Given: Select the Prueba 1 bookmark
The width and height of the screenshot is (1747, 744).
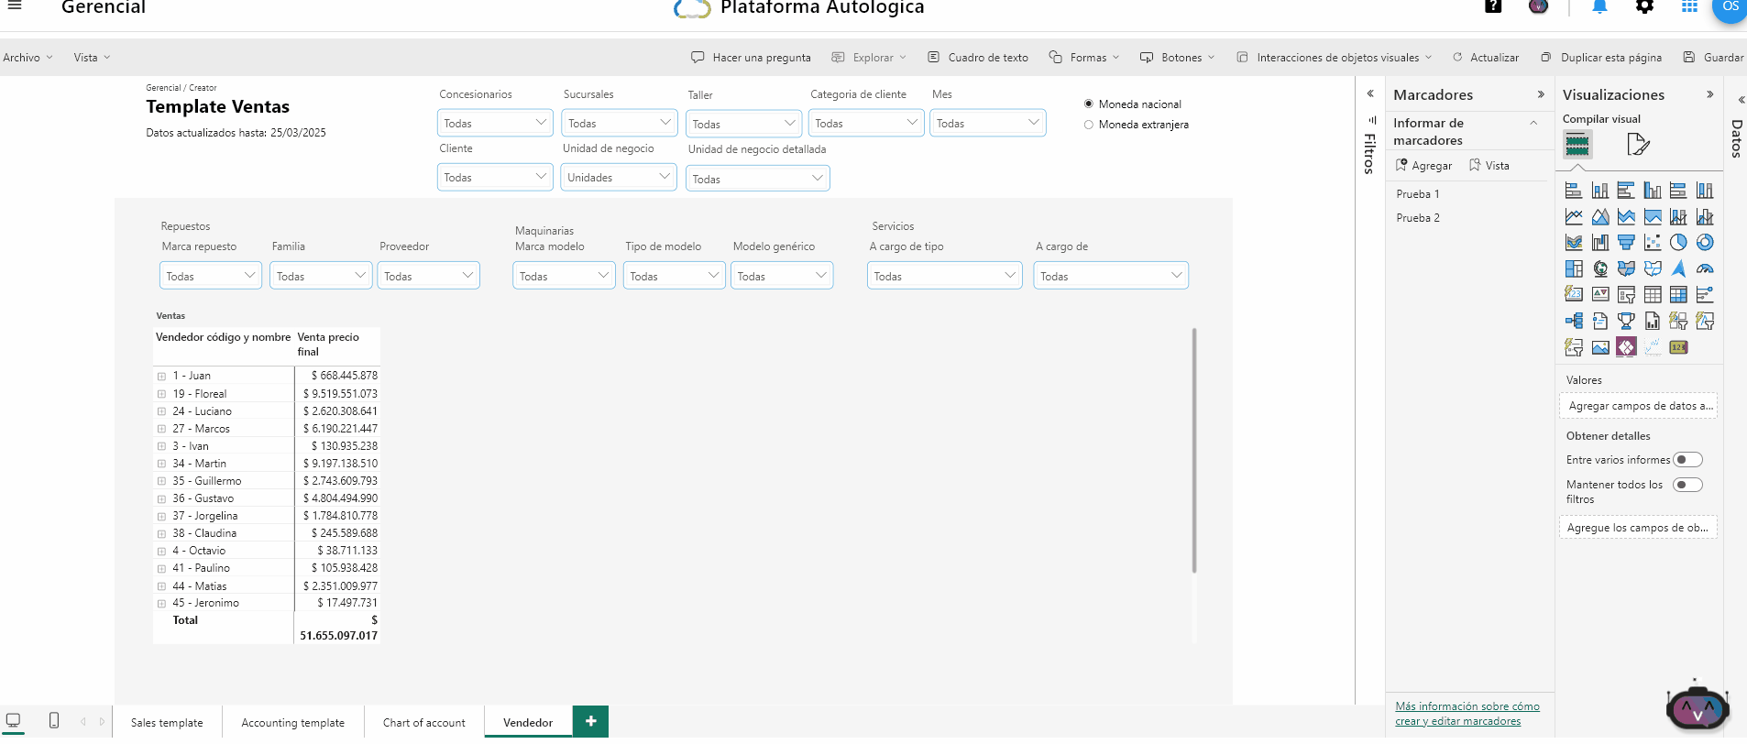Looking at the screenshot, I should click(1418, 194).
